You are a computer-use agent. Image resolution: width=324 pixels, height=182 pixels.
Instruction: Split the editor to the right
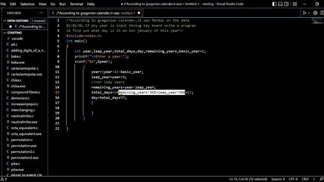[322, 13]
